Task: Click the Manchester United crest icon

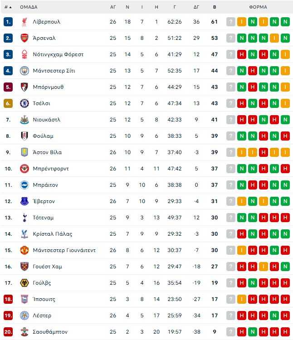Action: click(24, 250)
